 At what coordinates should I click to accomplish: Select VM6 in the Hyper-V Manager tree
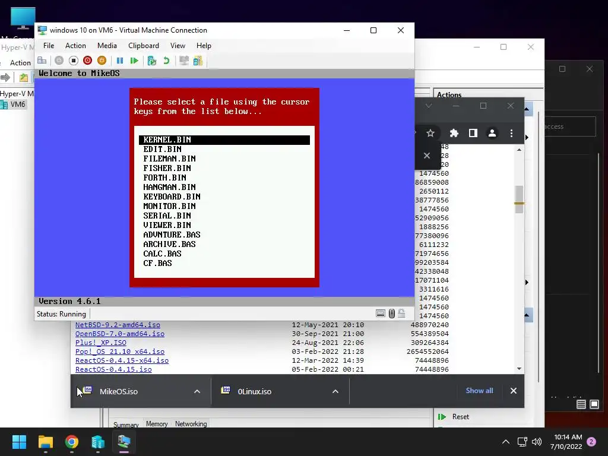17,104
